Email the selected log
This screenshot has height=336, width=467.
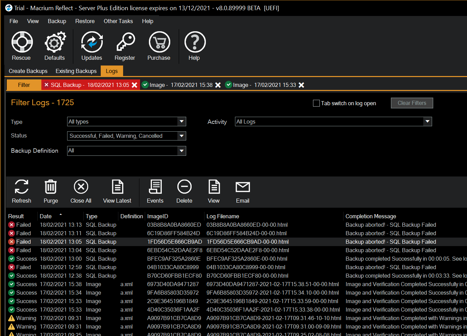tap(242, 192)
